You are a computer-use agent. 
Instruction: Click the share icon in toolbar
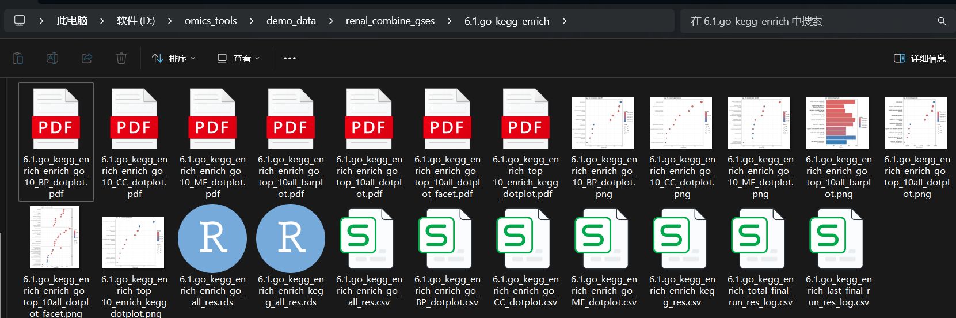point(87,58)
